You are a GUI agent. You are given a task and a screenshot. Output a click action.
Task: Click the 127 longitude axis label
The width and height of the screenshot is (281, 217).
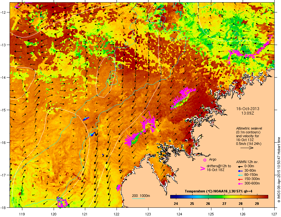[274, 214]
